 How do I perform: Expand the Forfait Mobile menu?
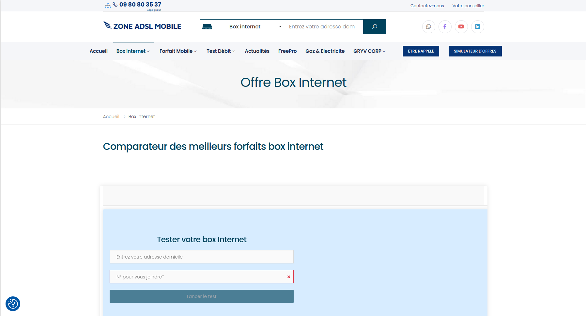click(178, 51)
